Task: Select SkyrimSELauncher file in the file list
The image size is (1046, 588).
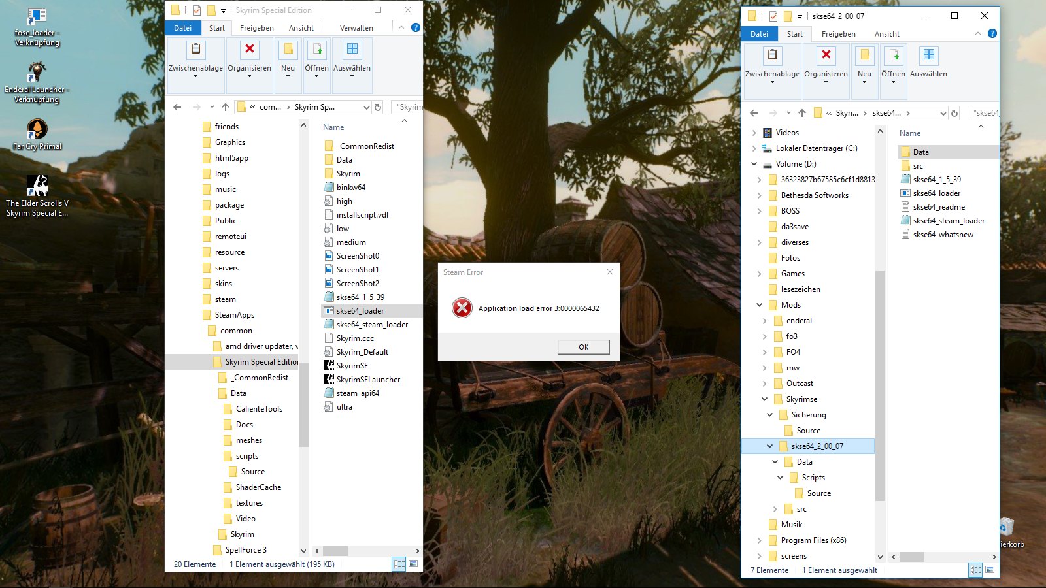Action: tap(367, 380)
